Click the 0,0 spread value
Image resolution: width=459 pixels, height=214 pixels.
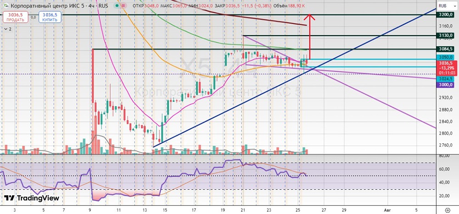[33, 17]
